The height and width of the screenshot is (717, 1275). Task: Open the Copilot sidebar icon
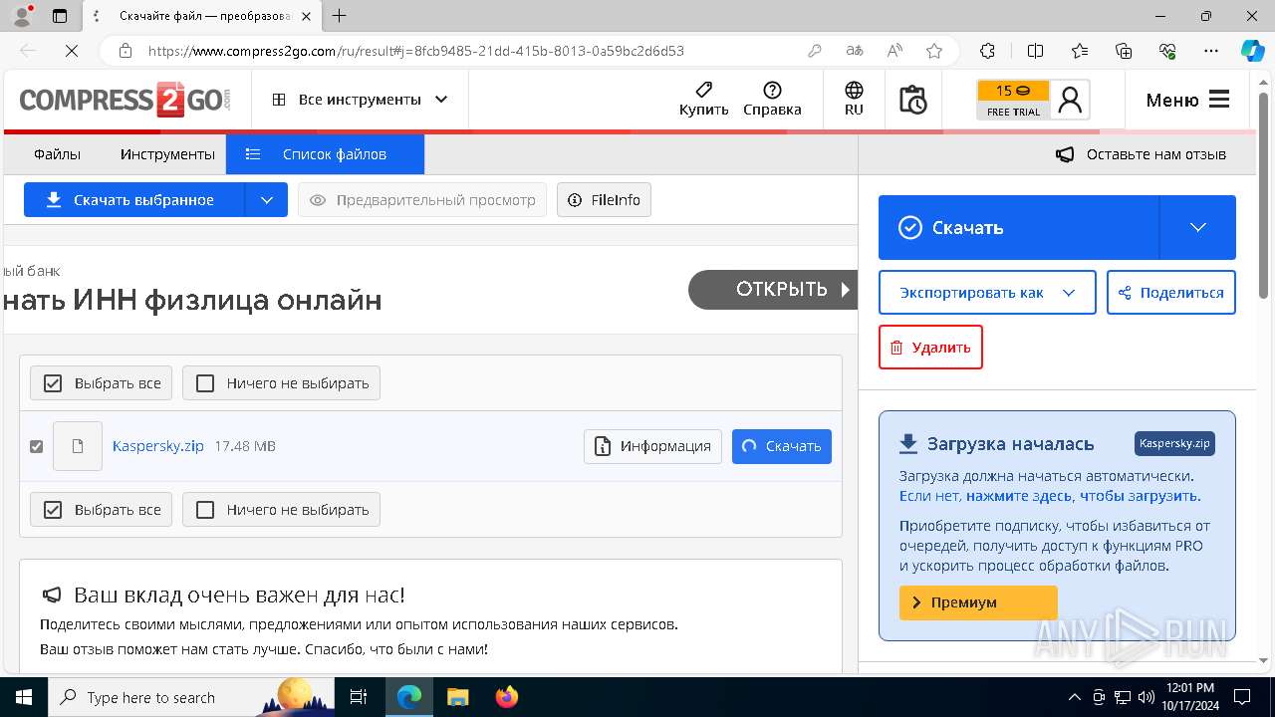coord(1252,51)
